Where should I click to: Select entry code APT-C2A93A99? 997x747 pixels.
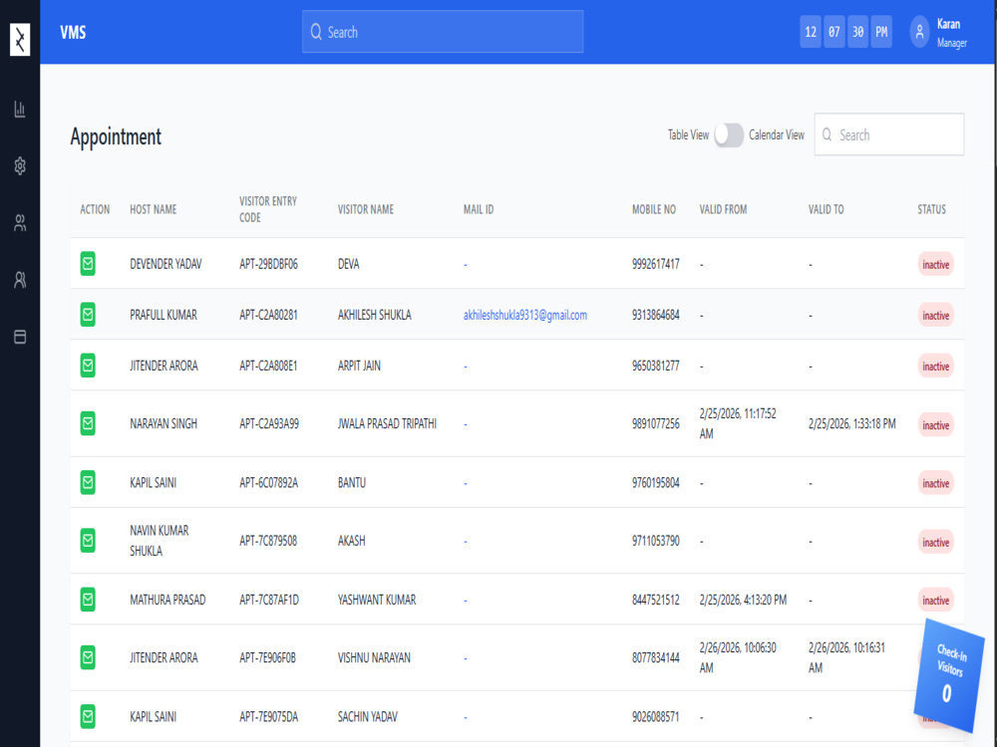coord(269,423)
